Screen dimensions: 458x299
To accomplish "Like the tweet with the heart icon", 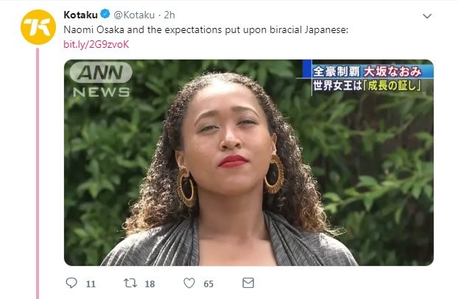I will point(189,283).
